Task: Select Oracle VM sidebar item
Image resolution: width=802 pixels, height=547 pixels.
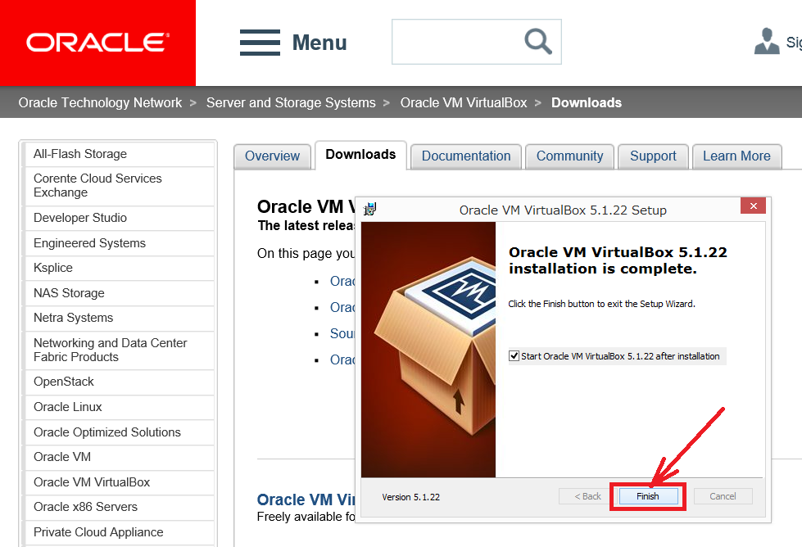Action: [119, 457]
